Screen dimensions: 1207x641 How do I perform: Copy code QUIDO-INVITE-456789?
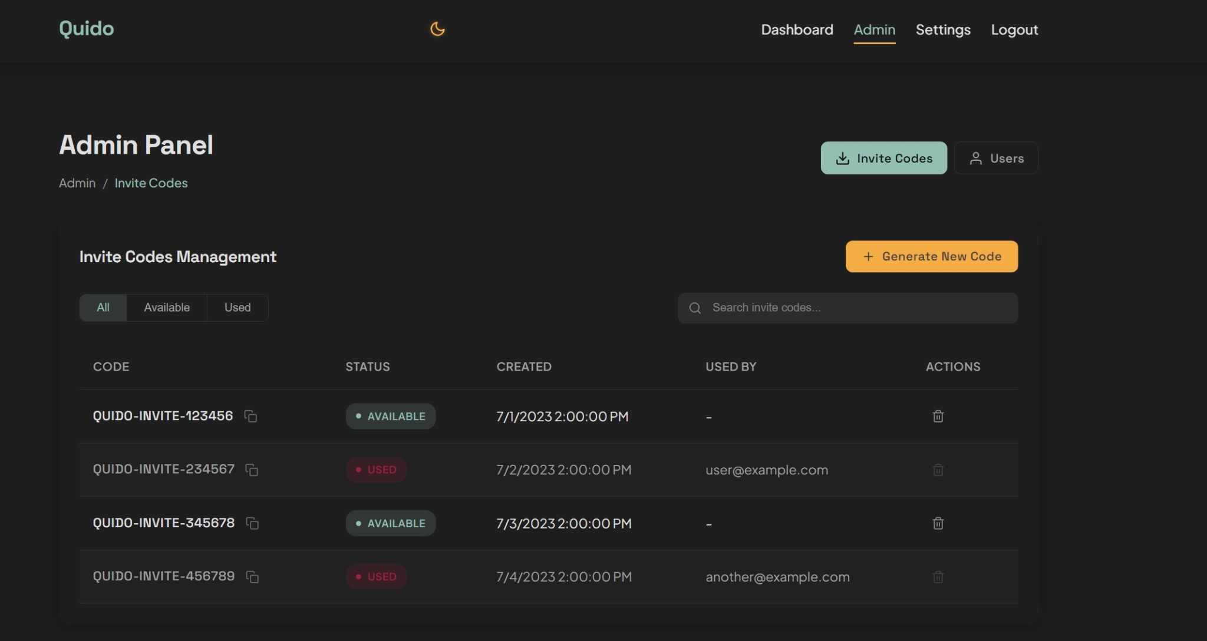(252, 577)
